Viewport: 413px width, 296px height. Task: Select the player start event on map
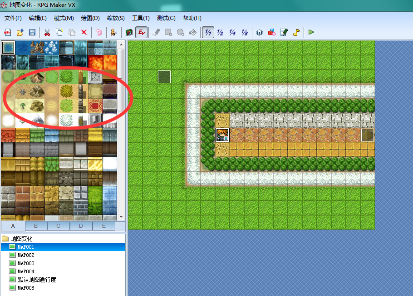click(222, 135)
